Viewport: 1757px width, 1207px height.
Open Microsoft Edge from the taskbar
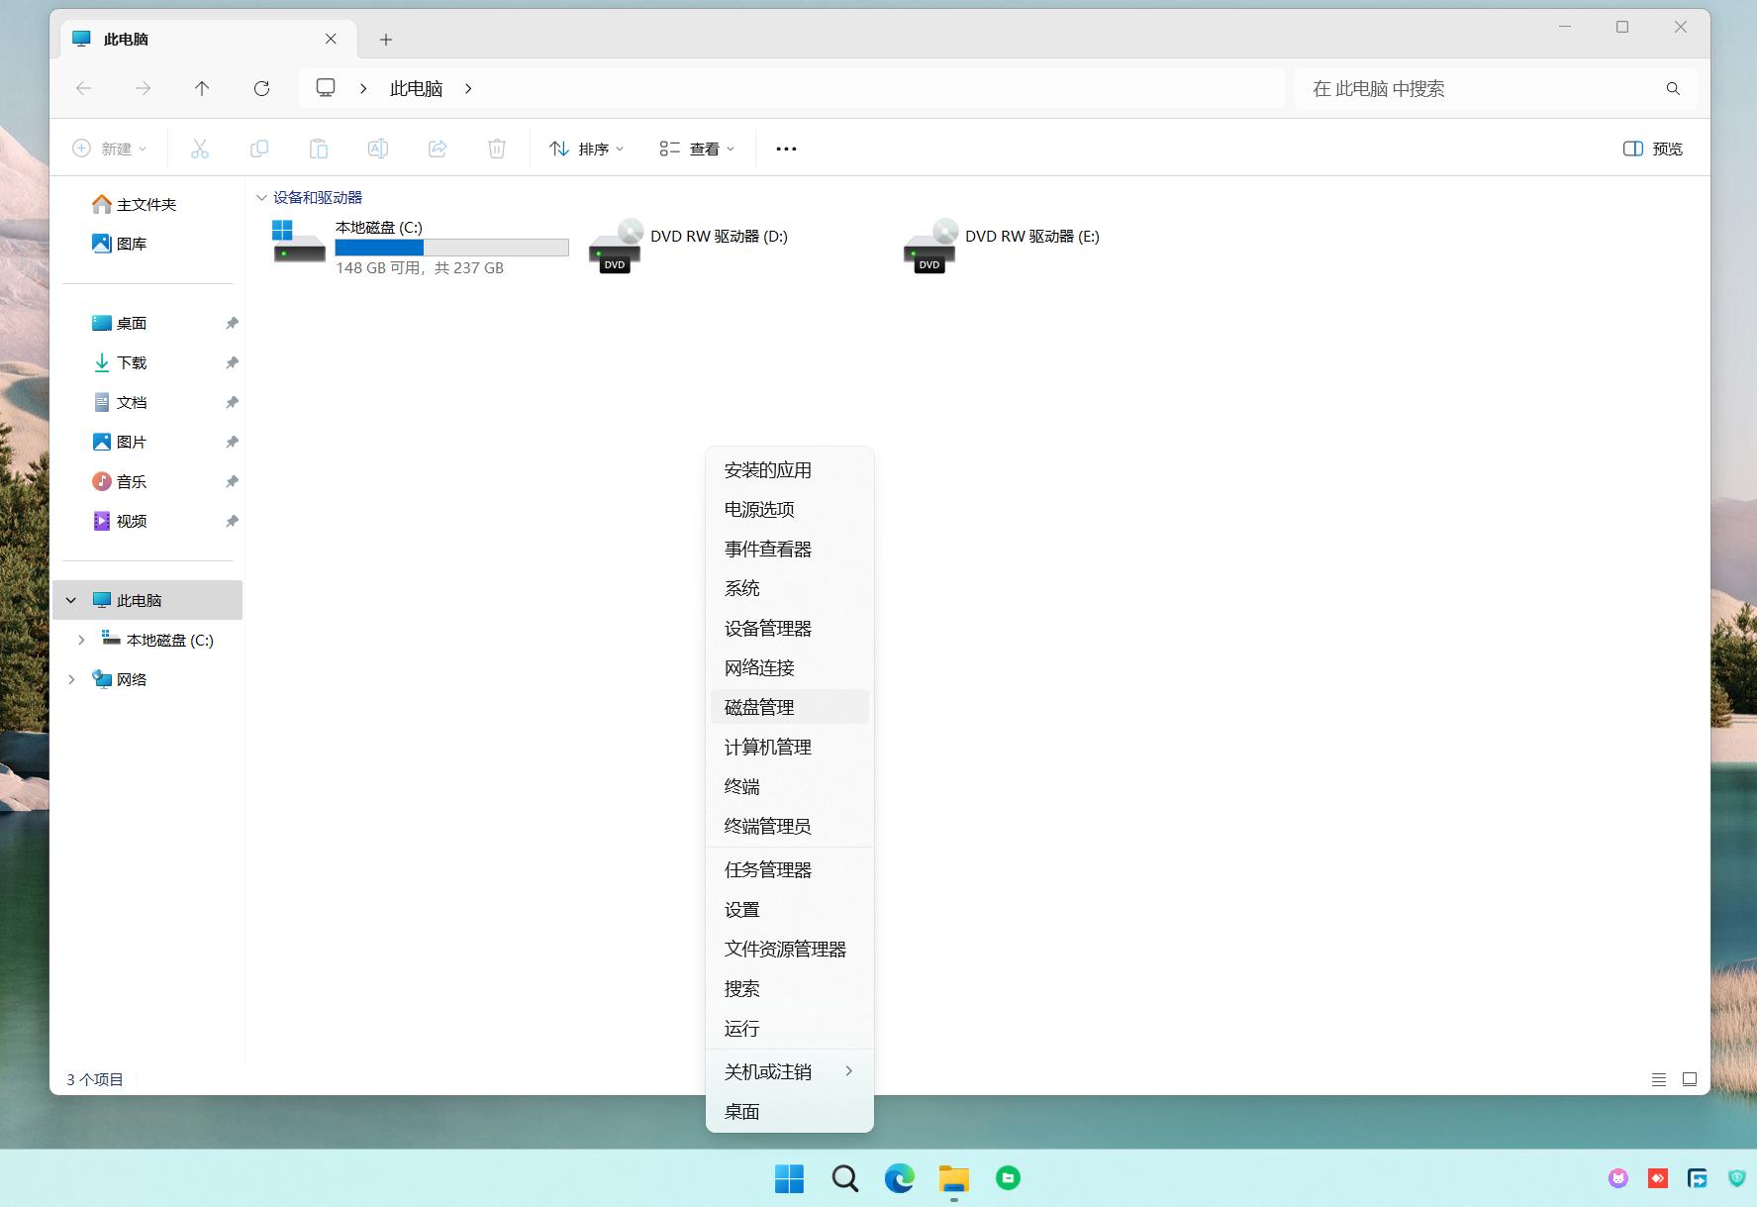tap(899, 1178)
